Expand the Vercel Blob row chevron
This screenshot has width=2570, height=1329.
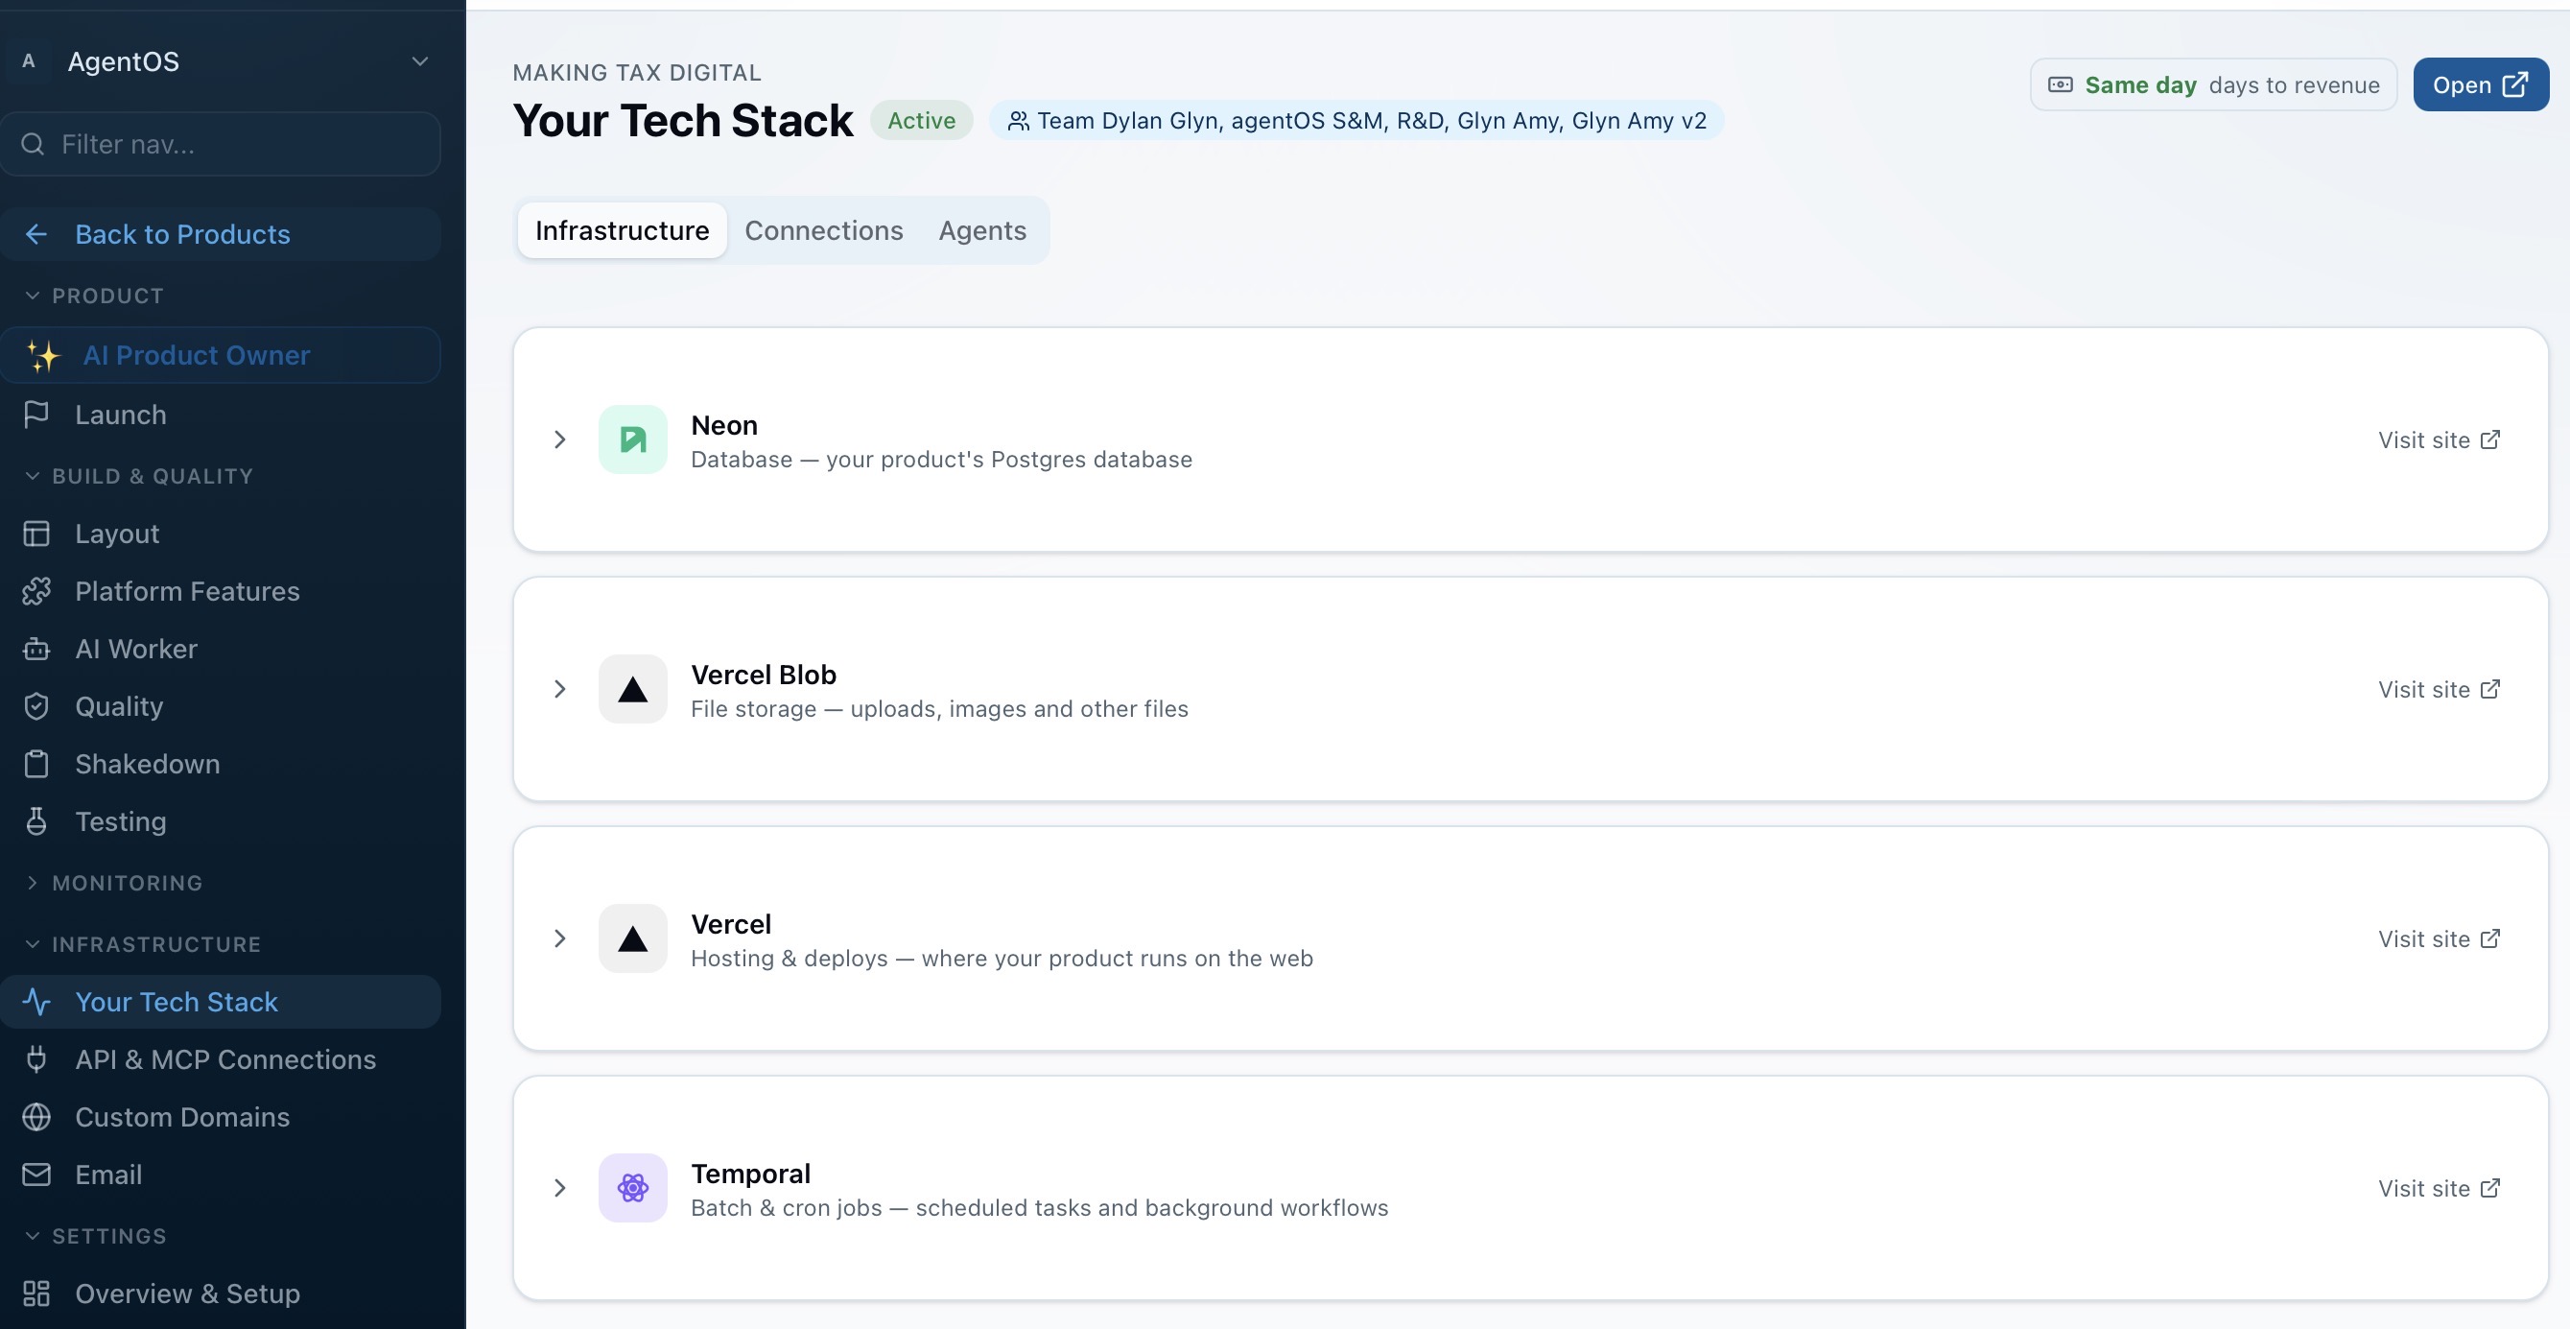point(559,688)
